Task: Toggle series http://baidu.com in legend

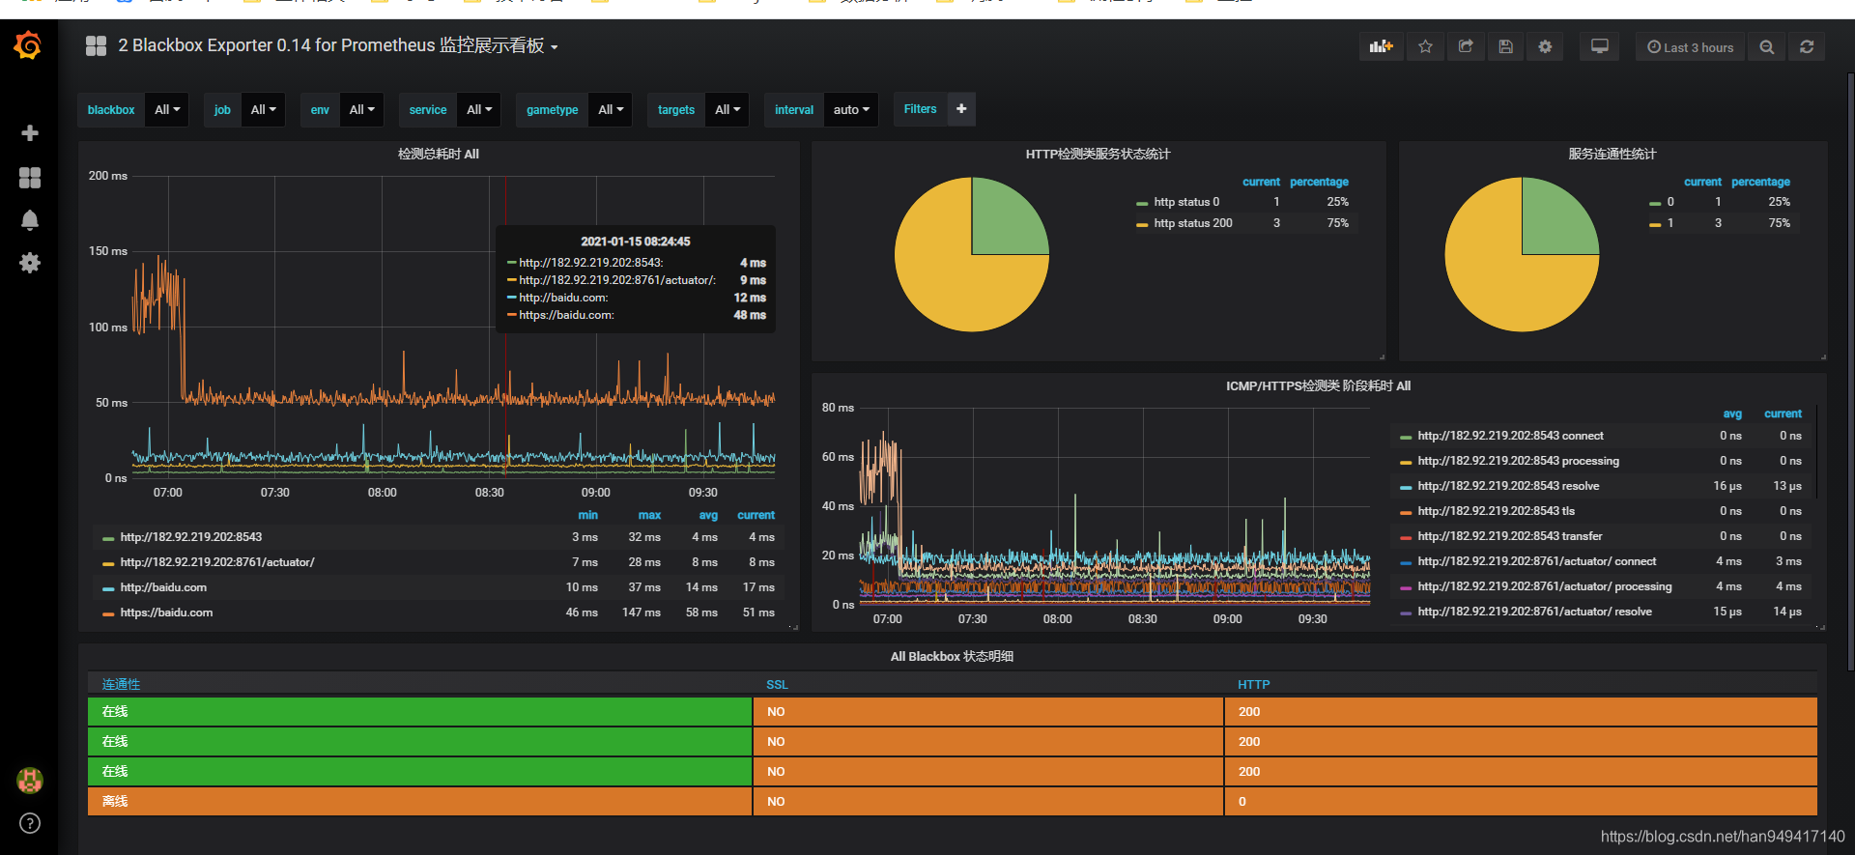Action: pyautogui.click(x=163, y=587)
